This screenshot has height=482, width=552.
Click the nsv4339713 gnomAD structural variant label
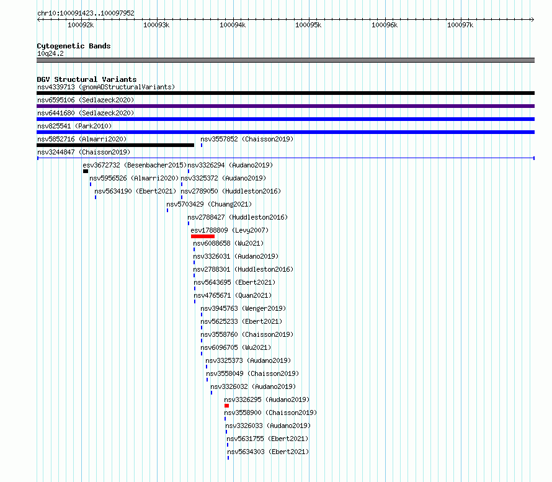[106, 87]
